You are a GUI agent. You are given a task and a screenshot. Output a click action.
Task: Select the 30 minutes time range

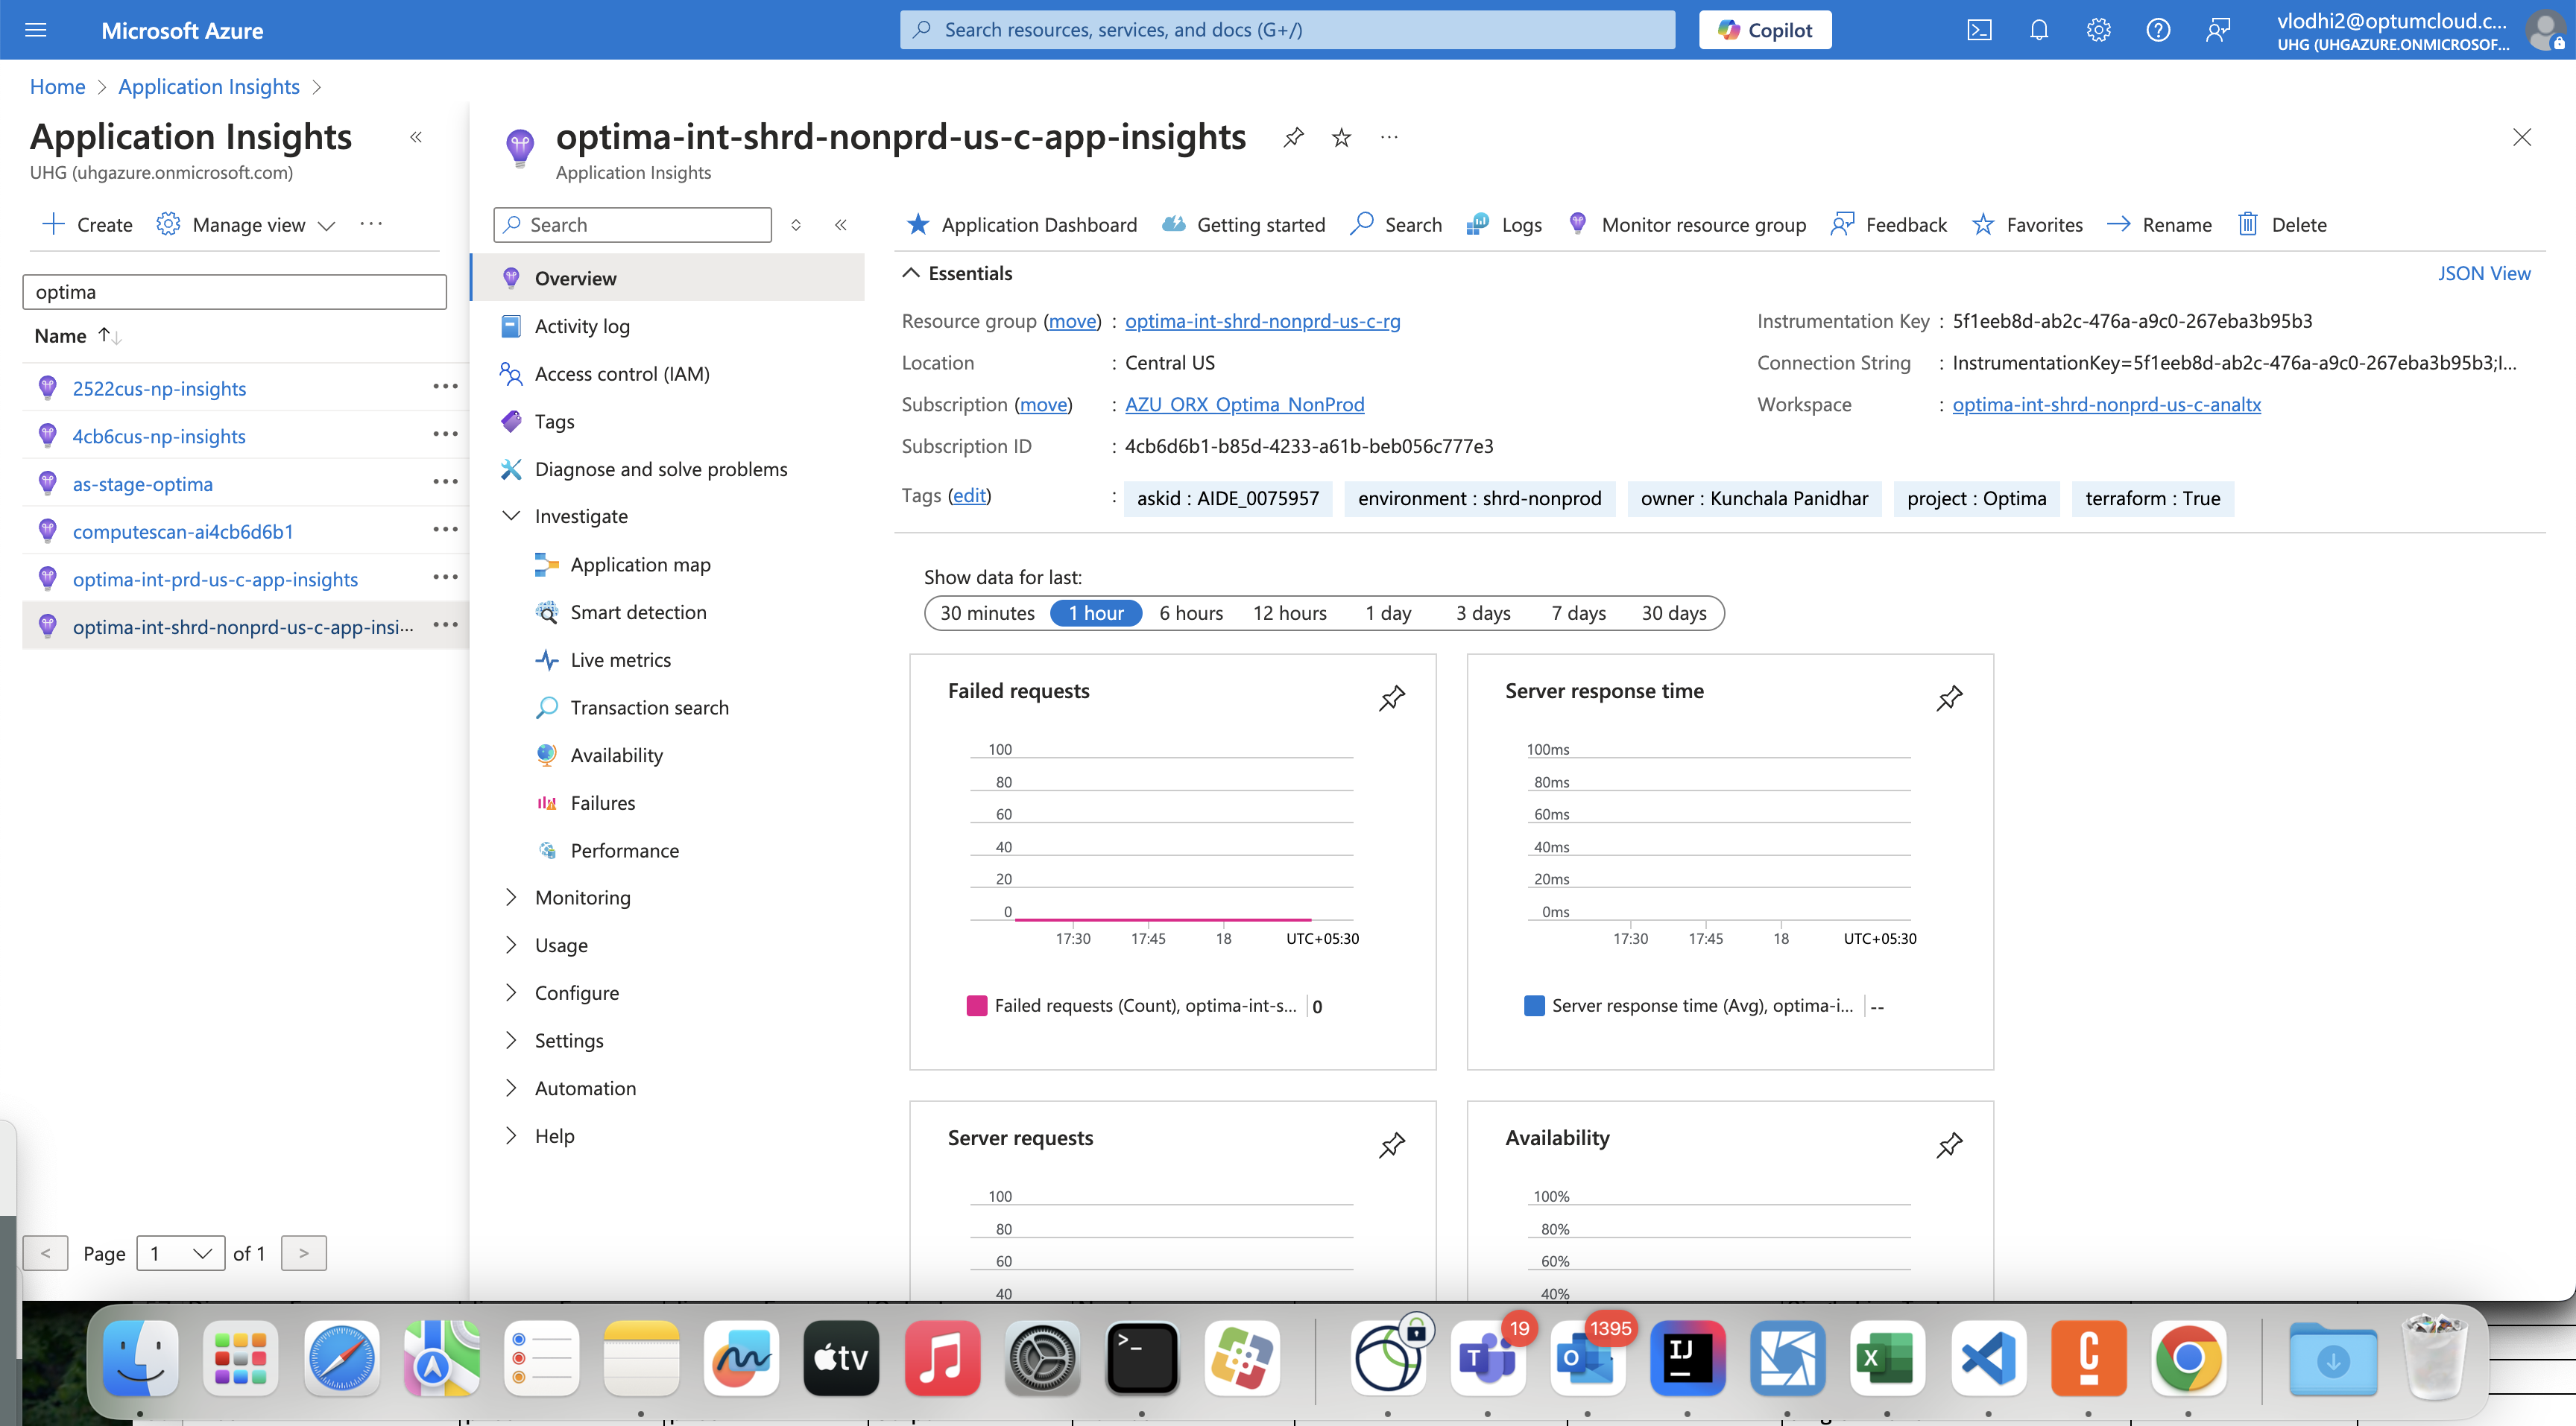click(986, 612)
